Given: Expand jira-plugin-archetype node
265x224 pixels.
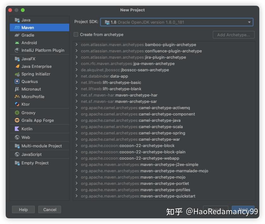Looking at the screenshot, I should pyautogui.click(x=77, y=57).
